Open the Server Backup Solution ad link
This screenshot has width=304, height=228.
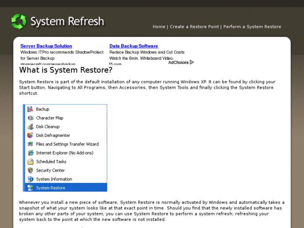click(x=46, y=46)
